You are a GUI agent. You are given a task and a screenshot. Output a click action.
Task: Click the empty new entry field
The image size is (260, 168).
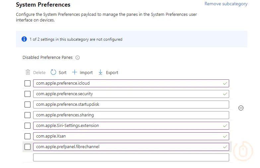click(x=131, y=157)
